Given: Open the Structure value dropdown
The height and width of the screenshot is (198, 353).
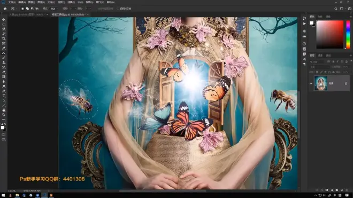Looking at the screenshot, I should pyautogui.click(x=73, y=9).
